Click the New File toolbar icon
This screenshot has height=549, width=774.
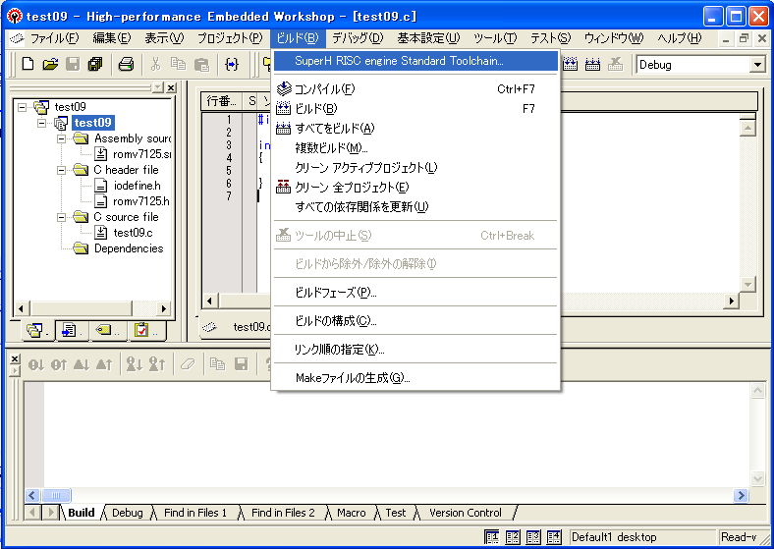click(28, 65)
